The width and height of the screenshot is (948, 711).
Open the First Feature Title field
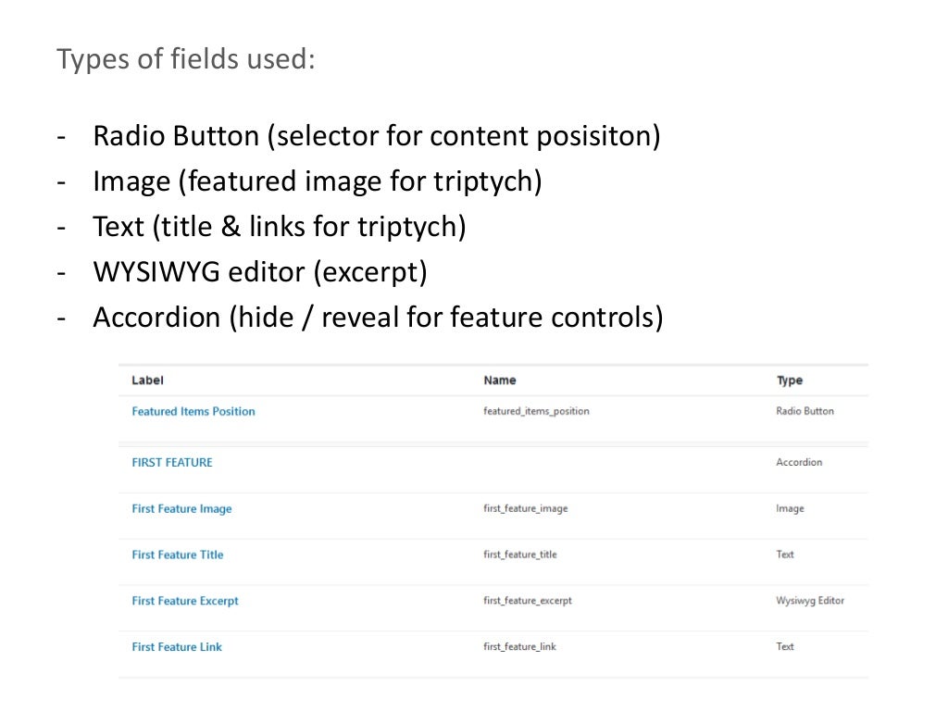178,555
